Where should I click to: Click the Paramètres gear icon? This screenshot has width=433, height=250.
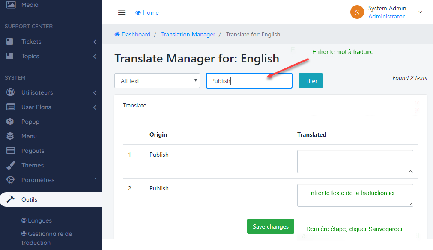[11, 180]
